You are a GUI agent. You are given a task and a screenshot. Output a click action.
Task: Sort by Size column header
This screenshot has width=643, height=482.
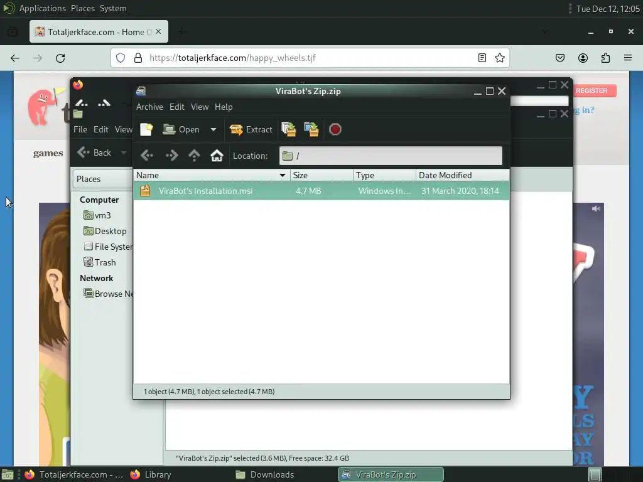pos(321,175)
